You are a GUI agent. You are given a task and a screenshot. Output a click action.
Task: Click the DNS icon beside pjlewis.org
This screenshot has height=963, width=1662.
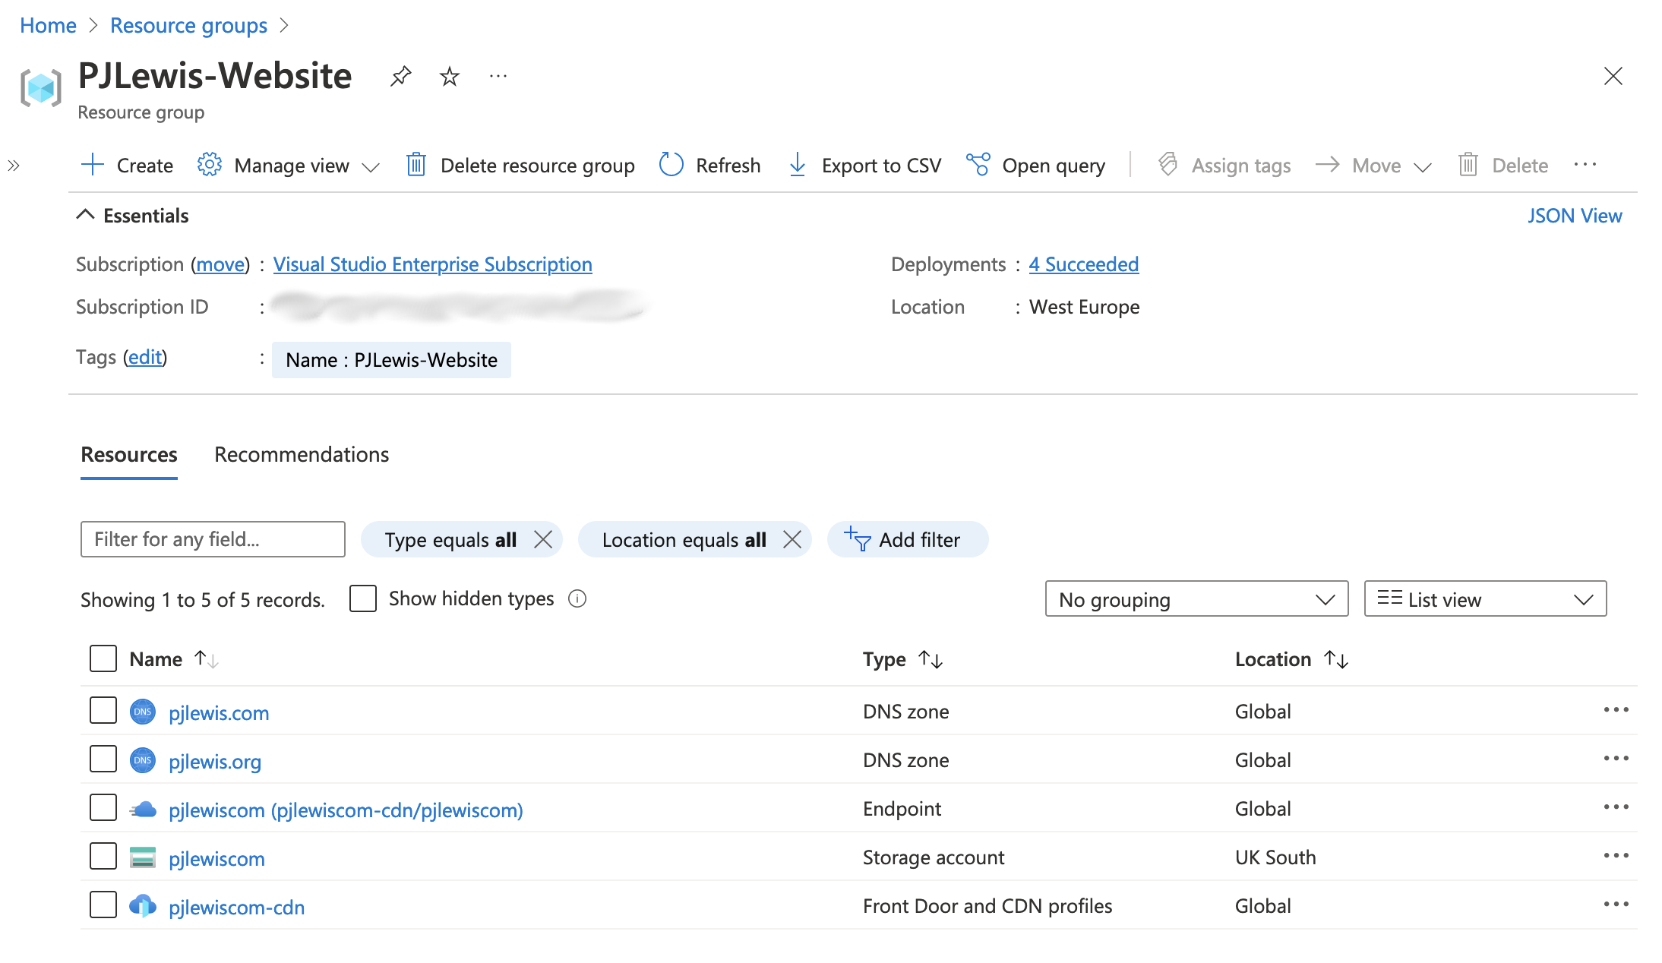(x=143, y=760)
